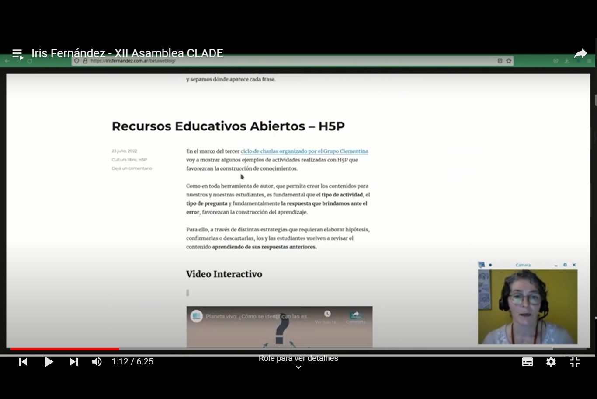Mute the video with the speaker icon
The height and width of the screenshot is (399, 597).
97,362
